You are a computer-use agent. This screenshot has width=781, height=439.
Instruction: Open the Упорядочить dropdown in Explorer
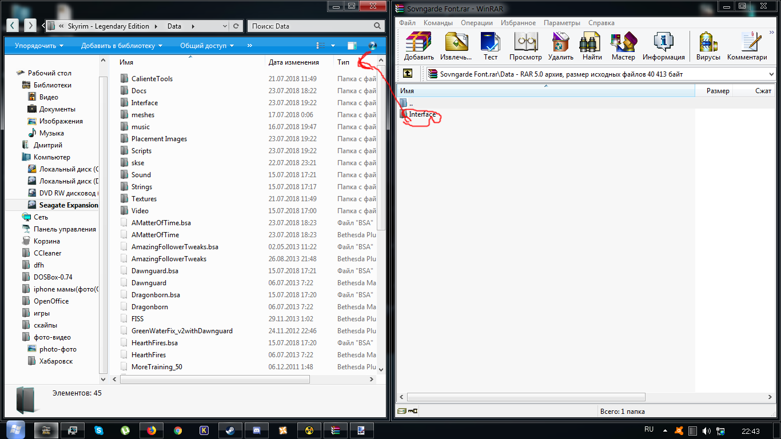(39, 46)
